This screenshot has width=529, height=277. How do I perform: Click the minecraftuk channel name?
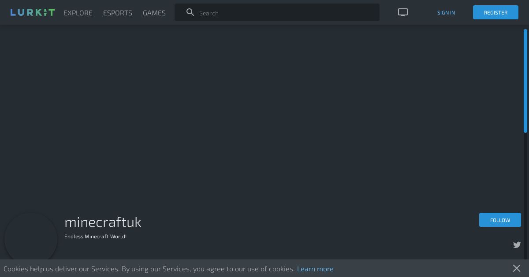coord(103,222)
